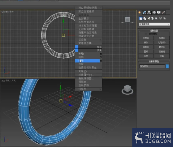Open settings box beside 缩放 menu entry

point(101,61)
